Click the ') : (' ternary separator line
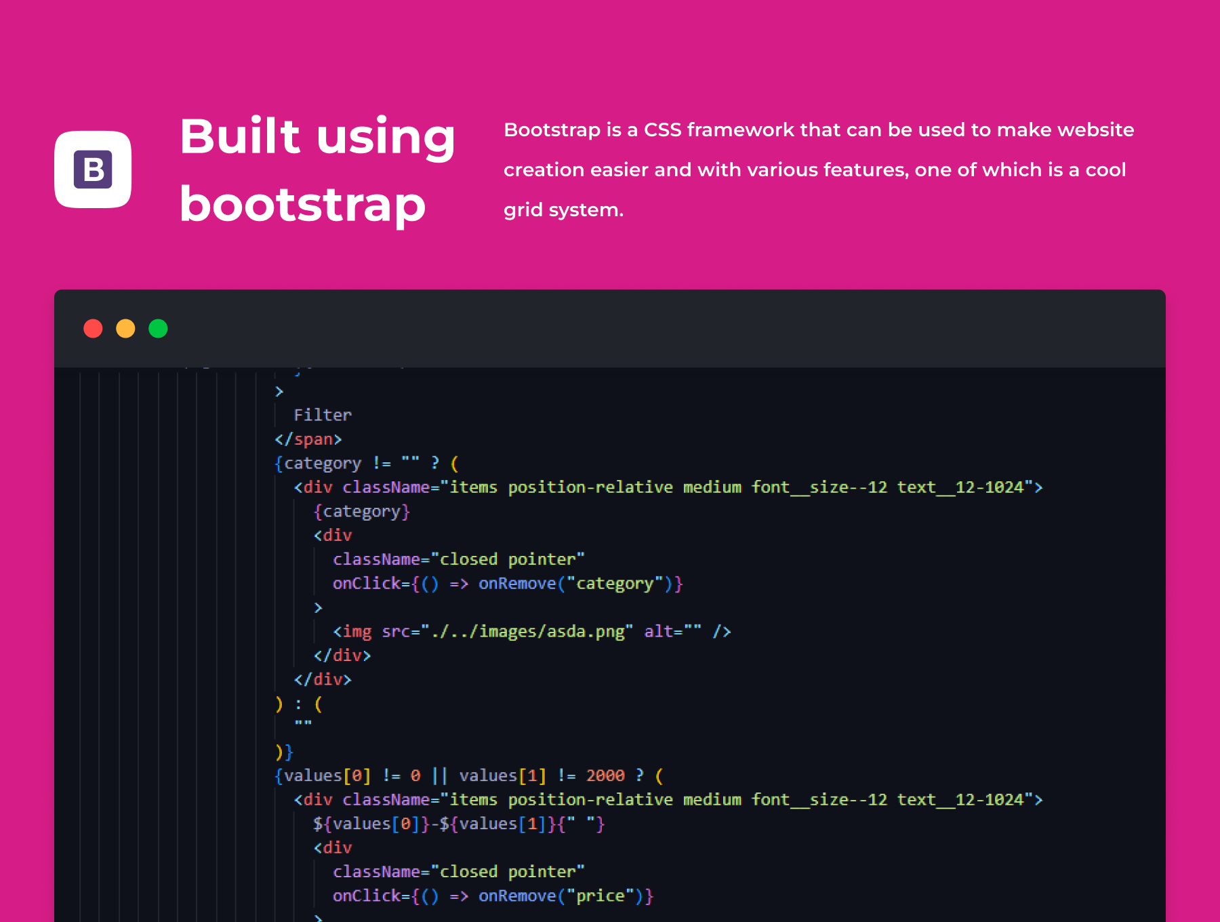This screenshot has height=922, width=1220. pyautogui.click(x=299, y=704)
